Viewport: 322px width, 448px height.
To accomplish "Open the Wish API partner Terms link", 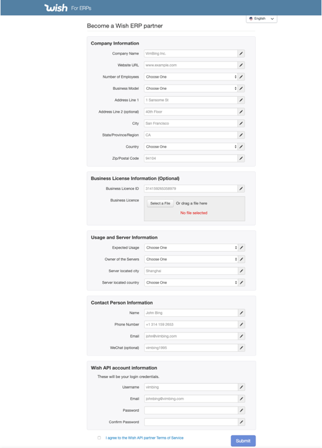I will pyautogui.click(x=144, y=438).
